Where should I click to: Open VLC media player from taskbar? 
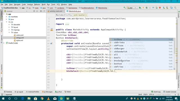pos(48,98)
